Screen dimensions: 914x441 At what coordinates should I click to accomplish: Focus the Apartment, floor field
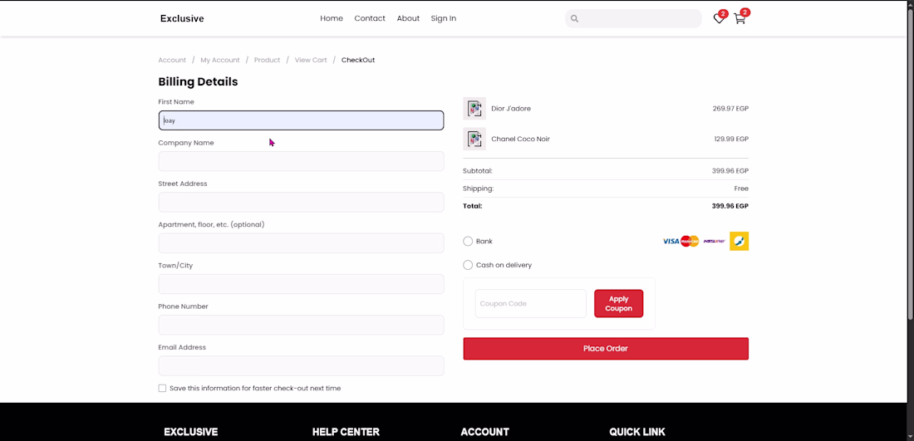click(x=301, y=243)
